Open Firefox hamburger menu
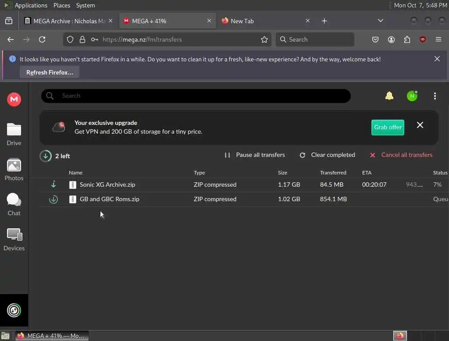449x341 pixels. (438, 39)
